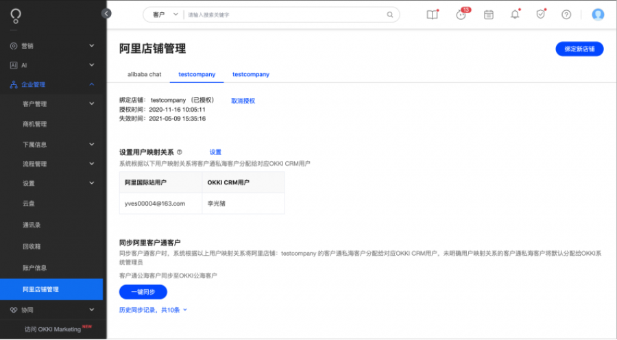
Task: Click the 失效时间 2021-05-09 15:35:16 text
Action: [x=162, y=119]
